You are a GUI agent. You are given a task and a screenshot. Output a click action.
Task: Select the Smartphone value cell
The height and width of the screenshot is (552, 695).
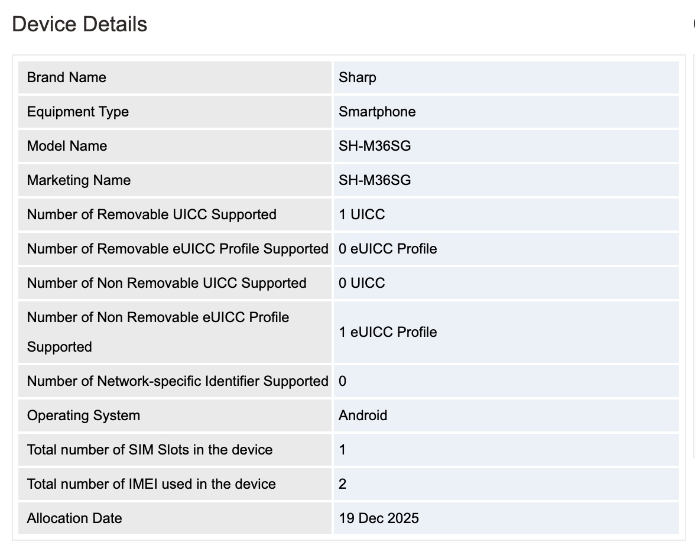tap(377, 112)
